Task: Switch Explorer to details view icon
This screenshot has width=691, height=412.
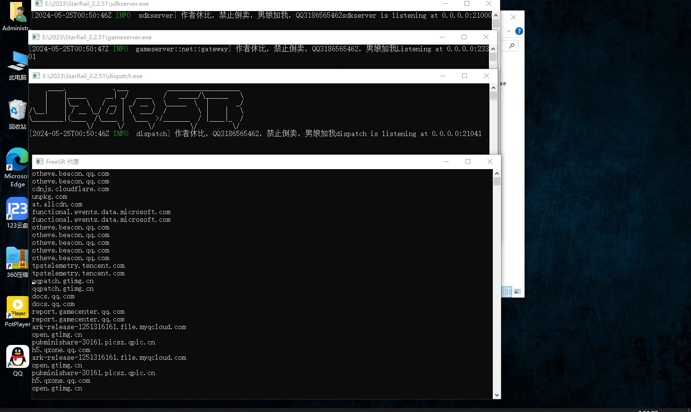Action: (507, 291)
